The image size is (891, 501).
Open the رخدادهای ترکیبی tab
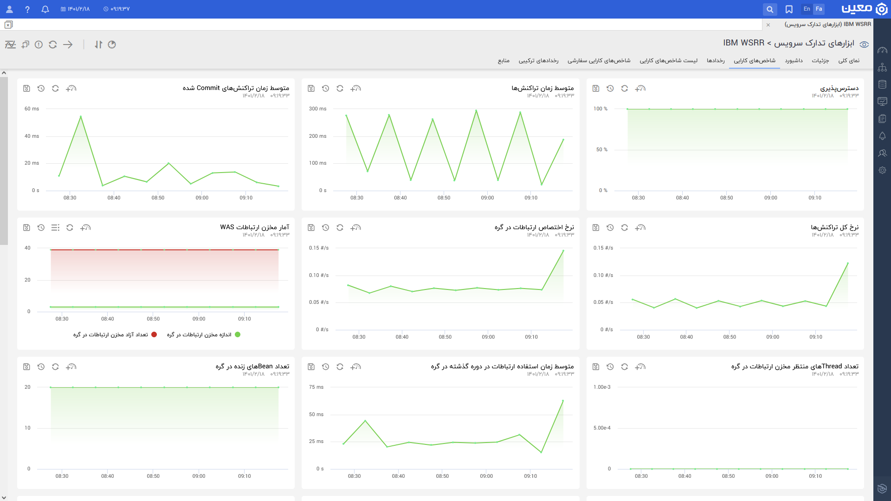(539, 61)
